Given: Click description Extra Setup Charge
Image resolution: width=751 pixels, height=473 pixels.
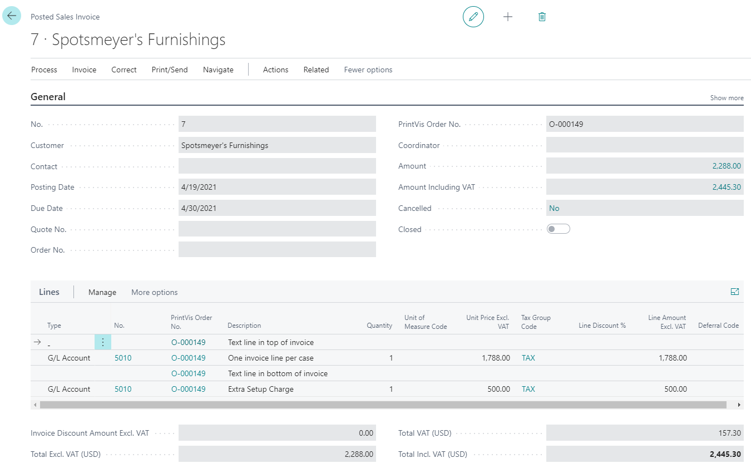Looking at the screenshot, I should click(x=260, y=389).
